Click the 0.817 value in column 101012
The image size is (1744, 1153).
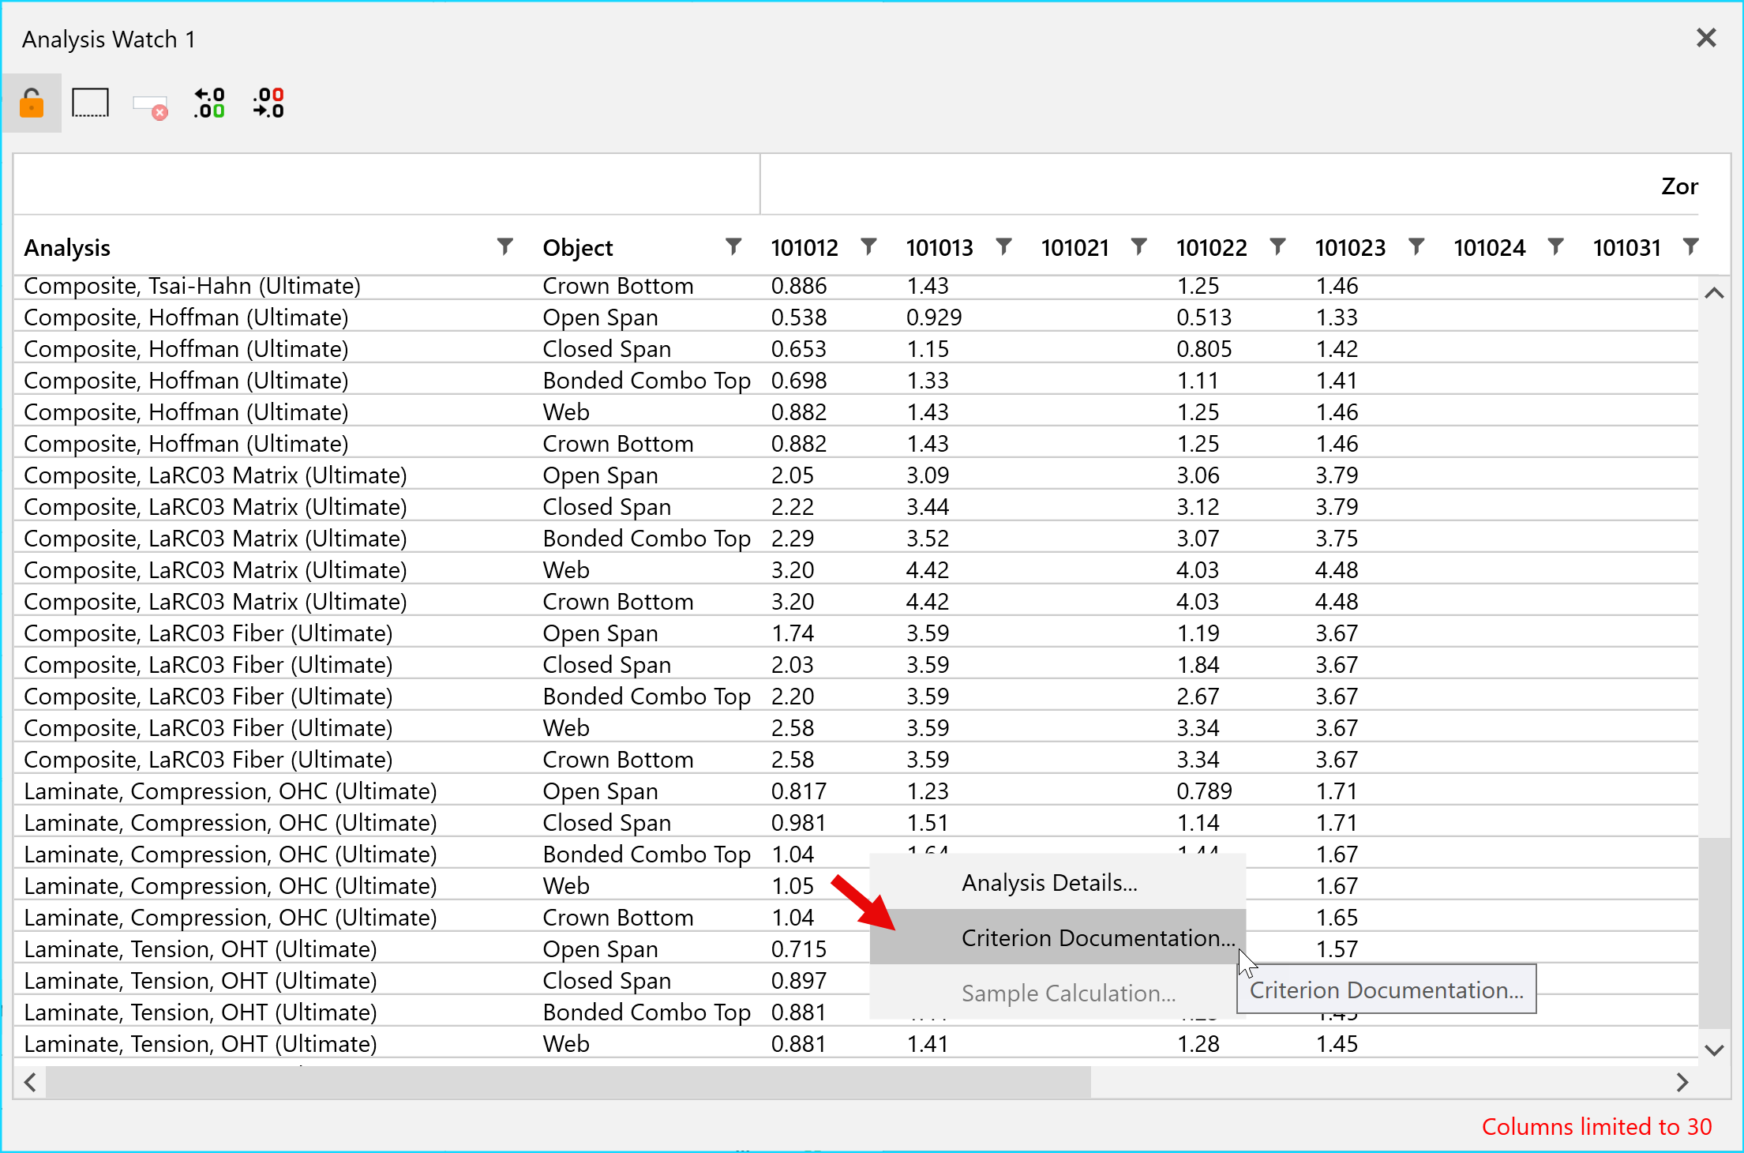pos(798,791)
